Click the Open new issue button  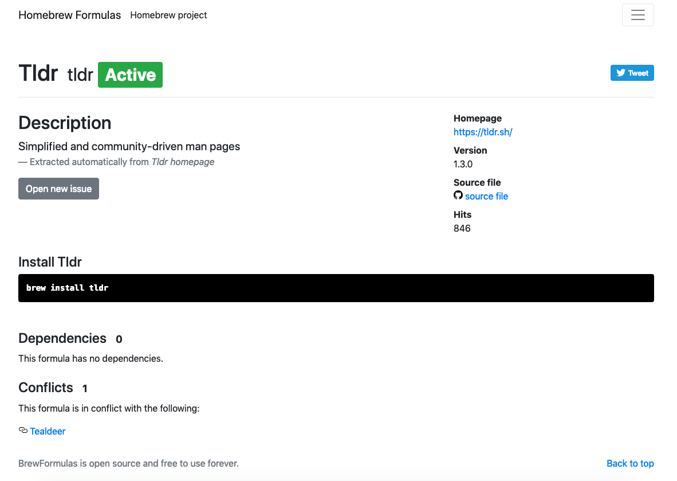(59, 189)
